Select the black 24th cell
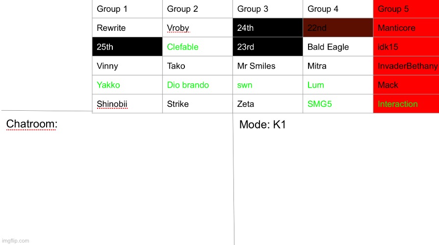 click(268, 28)
